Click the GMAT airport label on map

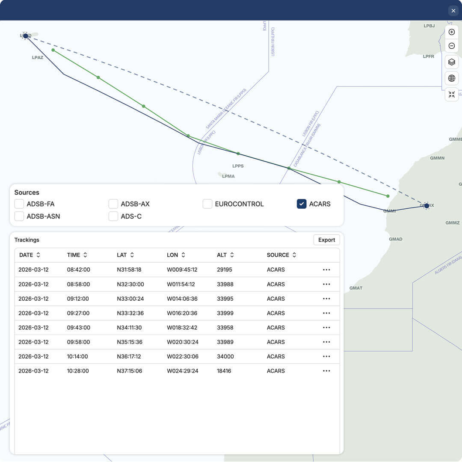coord(355,288)
